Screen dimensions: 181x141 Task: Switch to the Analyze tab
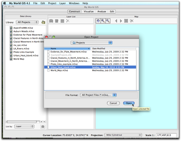click(102, 12)
